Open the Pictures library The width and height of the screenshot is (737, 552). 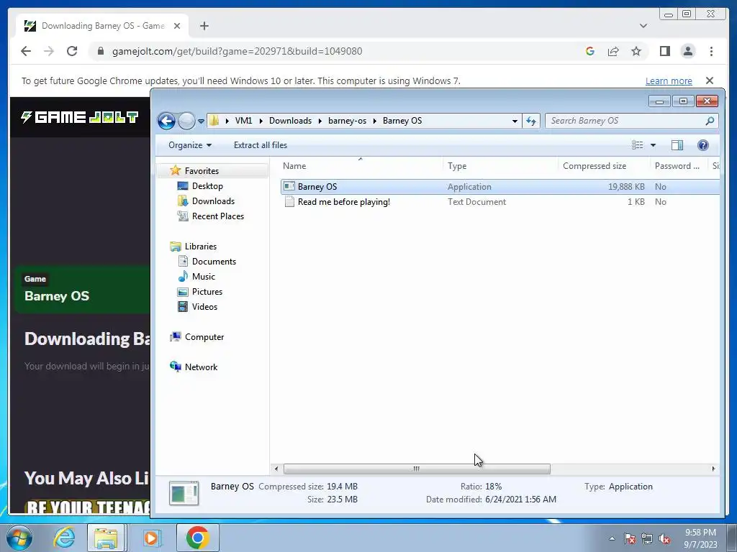tap(207, 292)
